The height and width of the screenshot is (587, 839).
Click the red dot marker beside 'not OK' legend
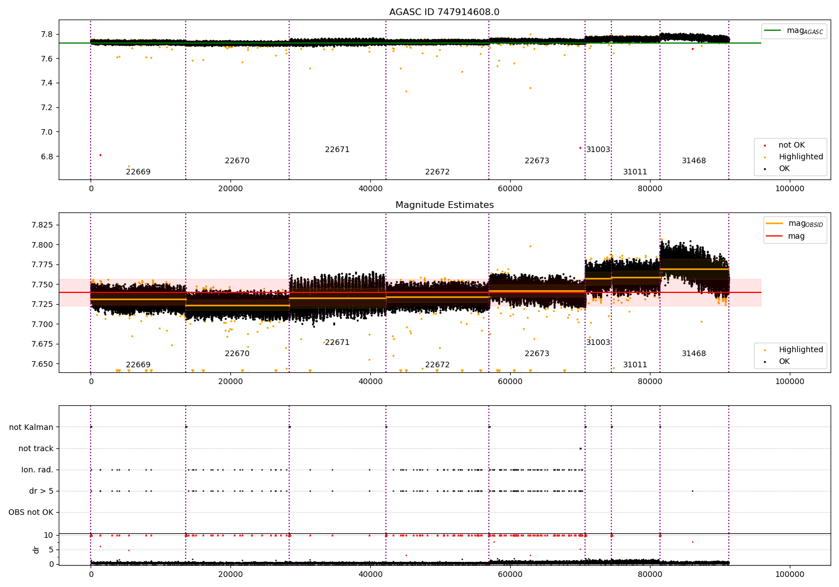765,145
